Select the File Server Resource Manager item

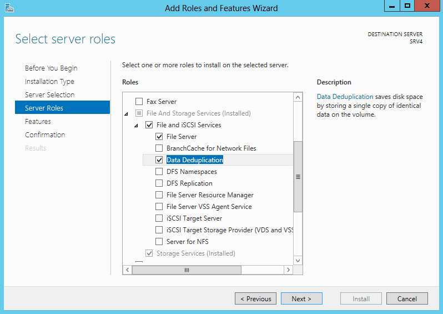point(210,195)
